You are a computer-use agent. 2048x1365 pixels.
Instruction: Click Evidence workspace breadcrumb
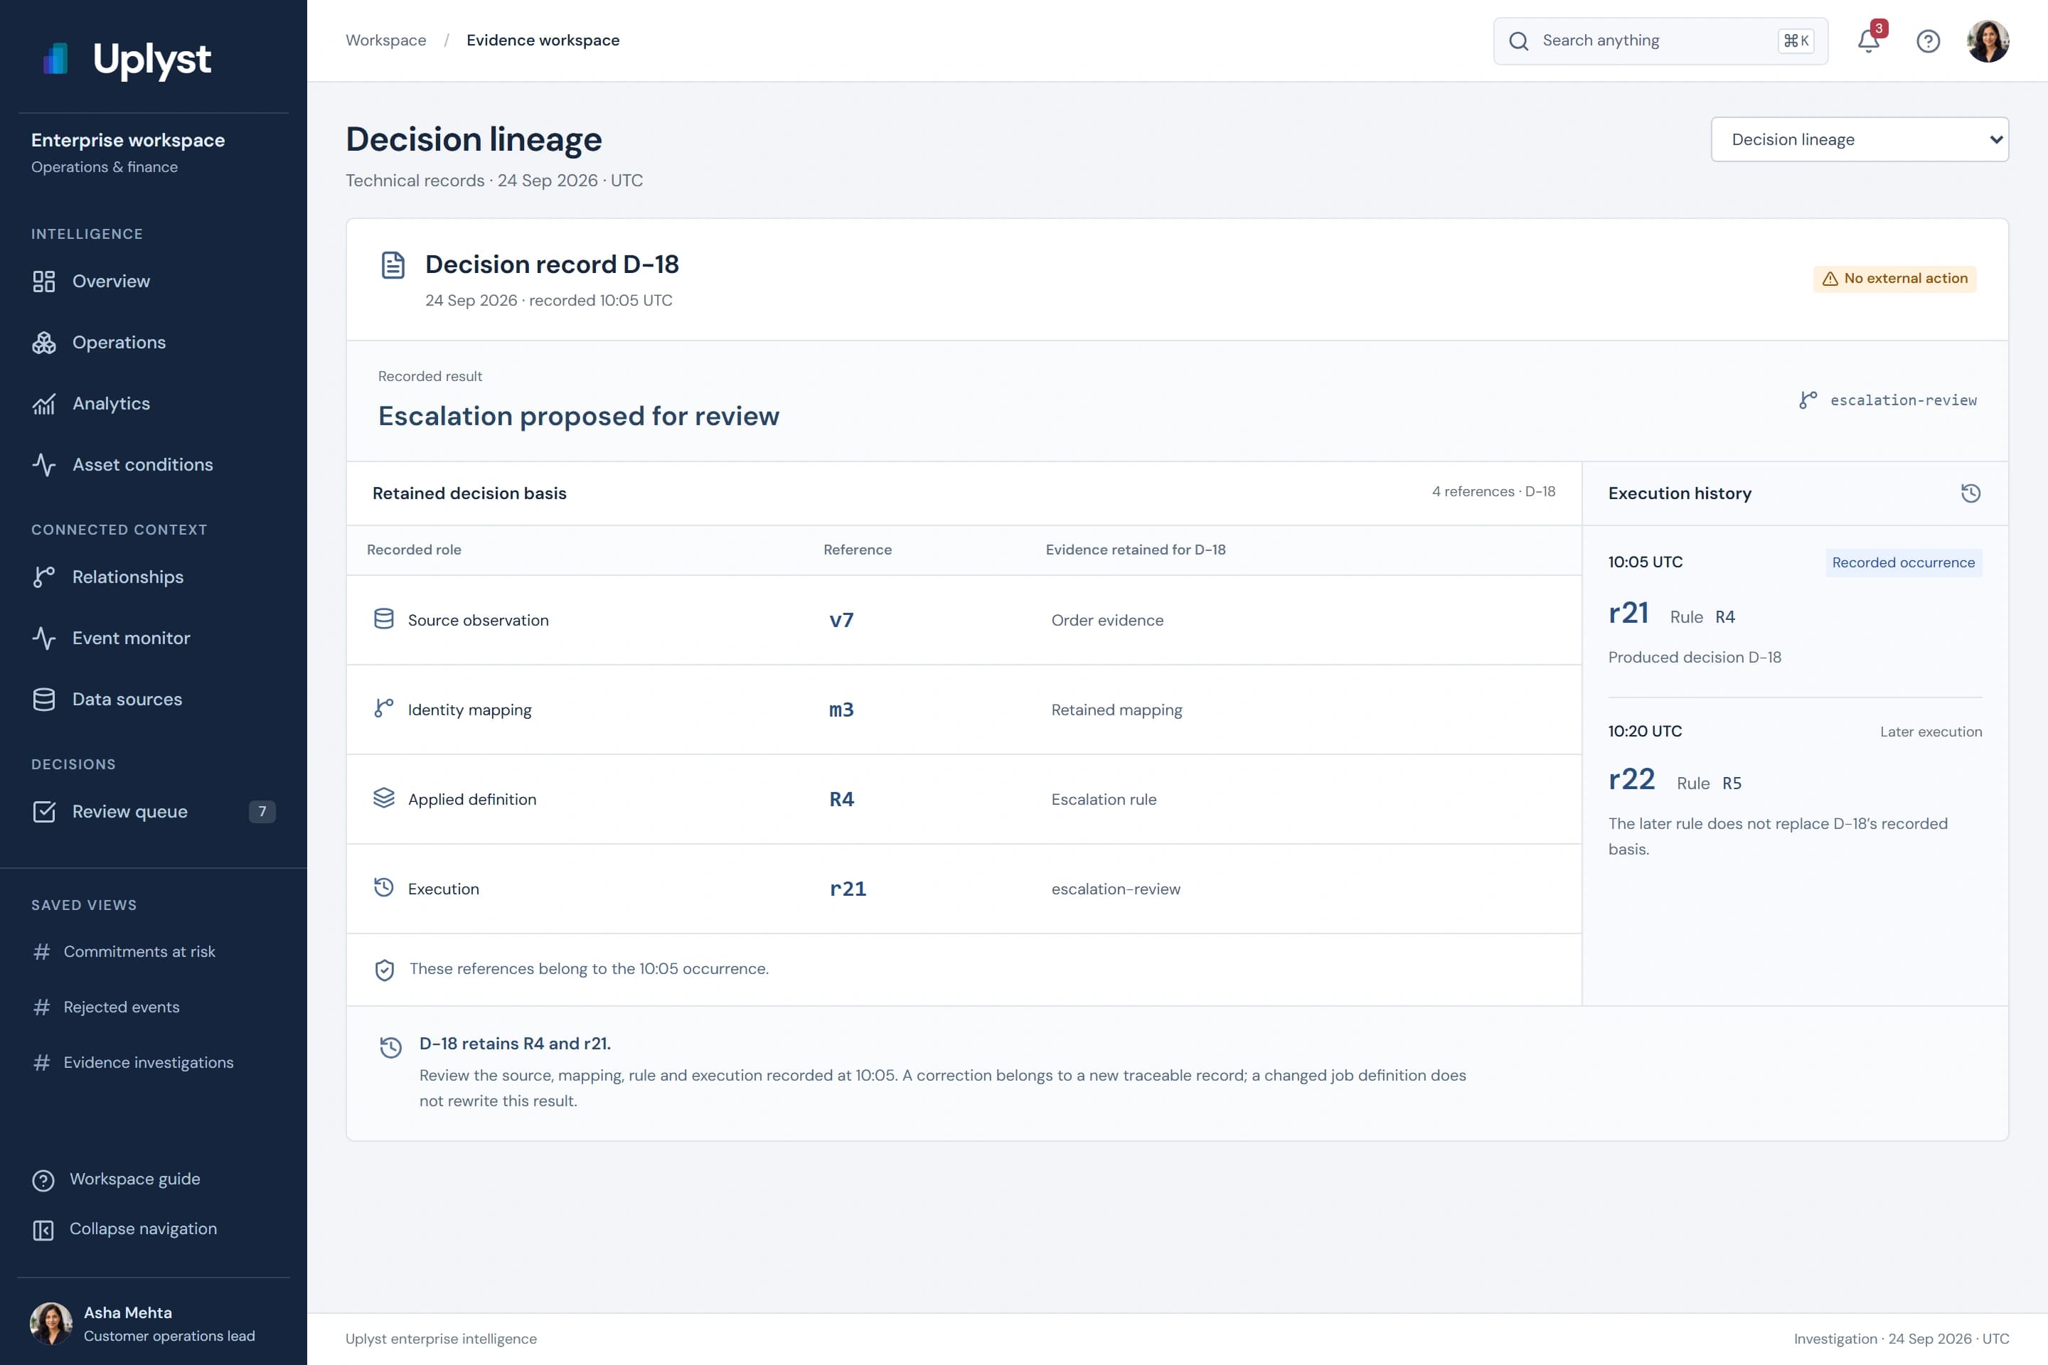coord(543,40)
